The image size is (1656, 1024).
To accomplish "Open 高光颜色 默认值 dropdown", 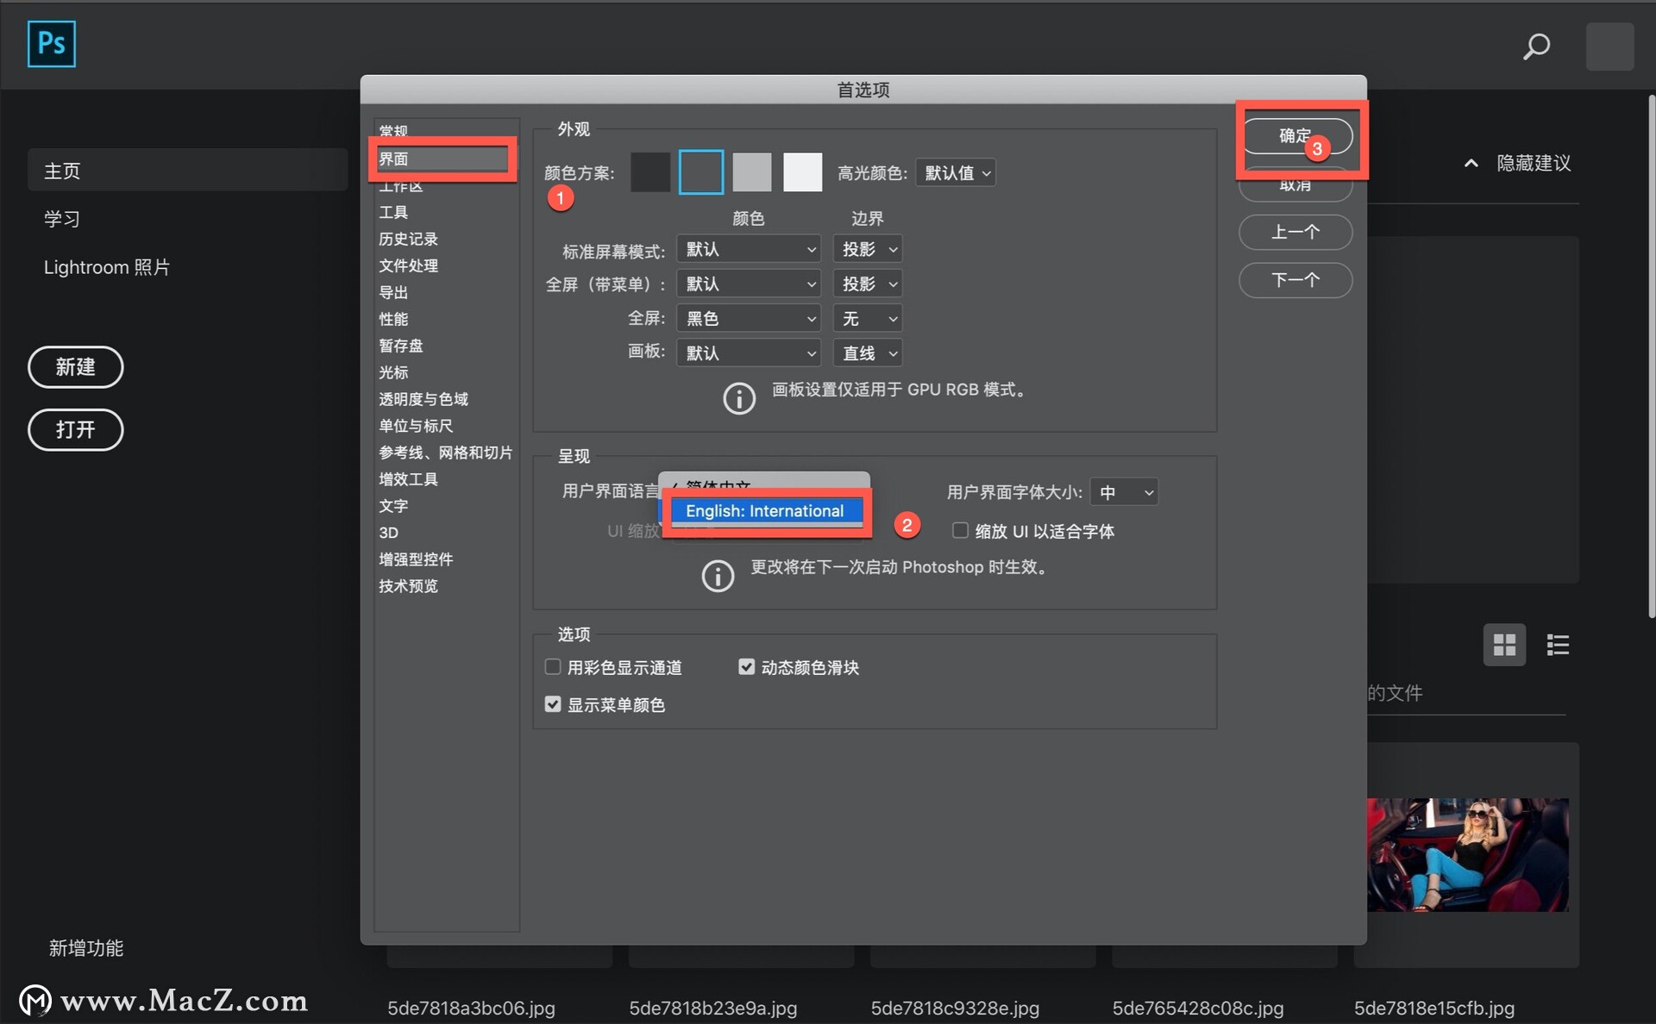I will pos(956,173).
